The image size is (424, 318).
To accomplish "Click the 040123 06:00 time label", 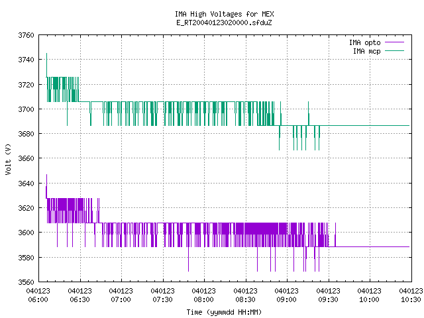I will coord(38,295).
